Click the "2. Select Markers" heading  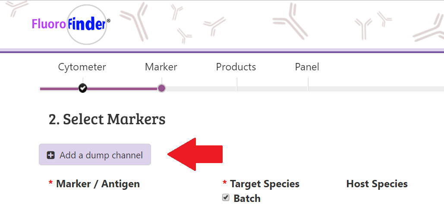(107, 119)
